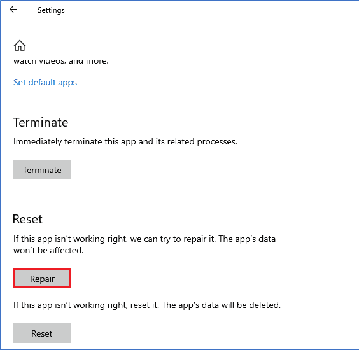Click the Repair button
359x350 pixels.
click(x=42, y=278)
